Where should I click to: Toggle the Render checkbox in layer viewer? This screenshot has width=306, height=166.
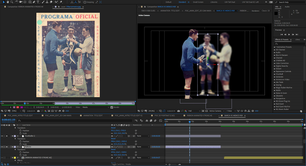[112, 107]
